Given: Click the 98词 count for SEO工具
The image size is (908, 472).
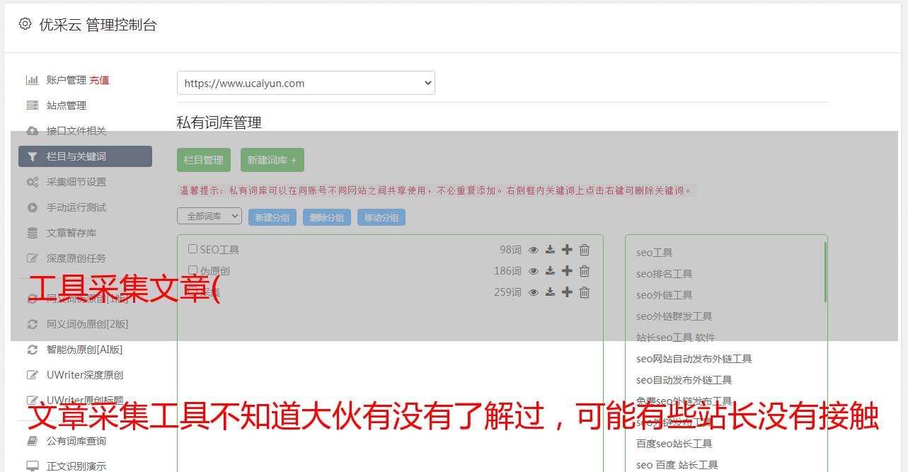Looking at the screenshot, I should click(510, 250).
